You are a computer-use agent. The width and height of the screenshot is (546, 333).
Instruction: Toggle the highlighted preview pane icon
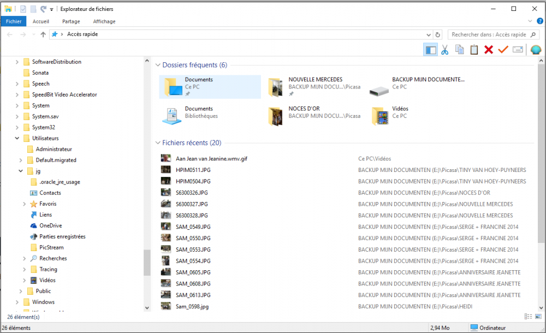[431, 49]
